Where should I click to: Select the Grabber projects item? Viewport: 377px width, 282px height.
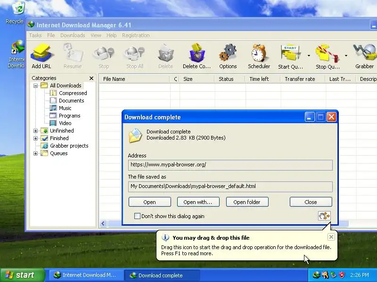click(69, 146)
